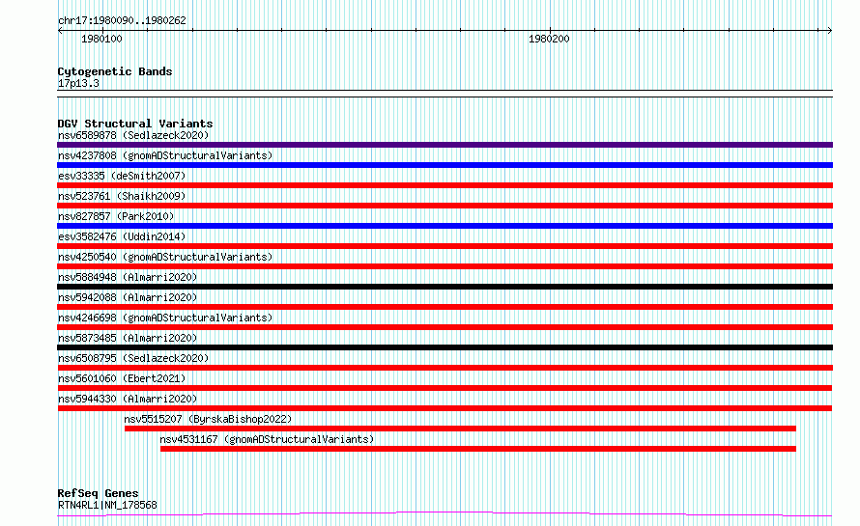Click the black nsv5884948 variant bar
This screenshot has width=860, height=526.
444,287
